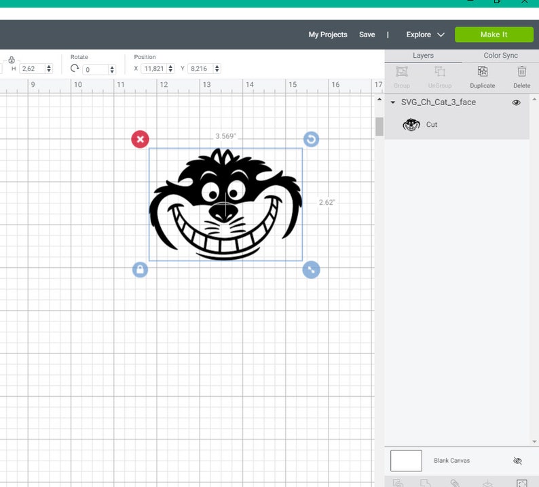Switch to the Color Sync tab
Viewport: 539px width, 487px height.
pyautogui.click(x=500, y=56)
